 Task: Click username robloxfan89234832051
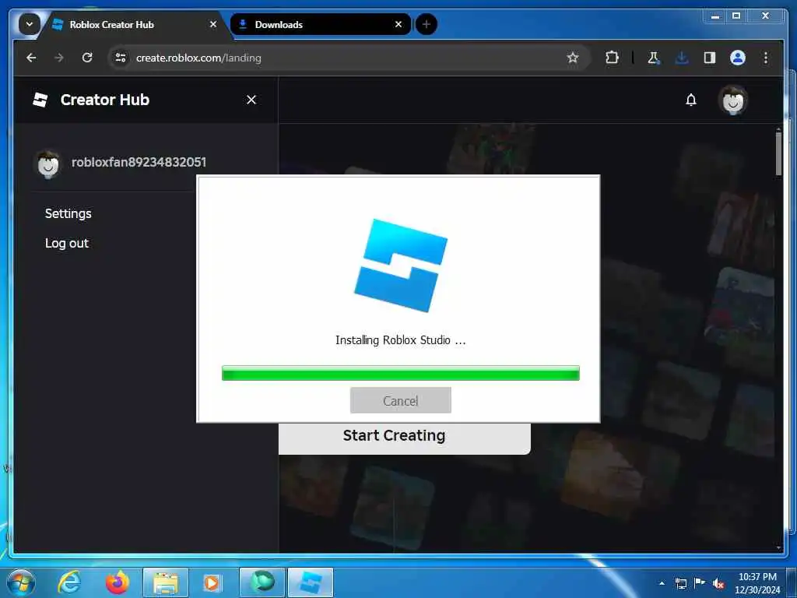139,162
